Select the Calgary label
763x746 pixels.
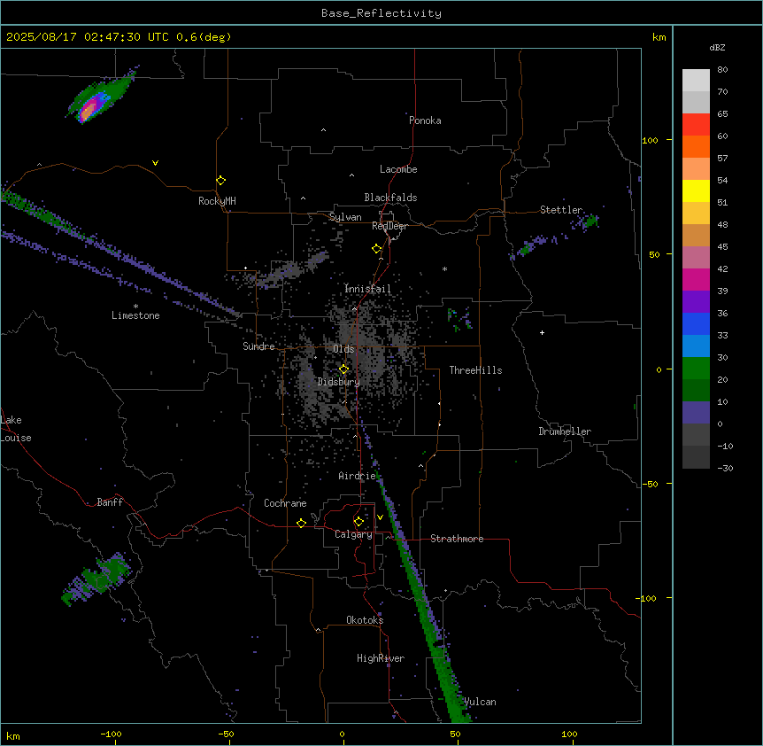353,534
